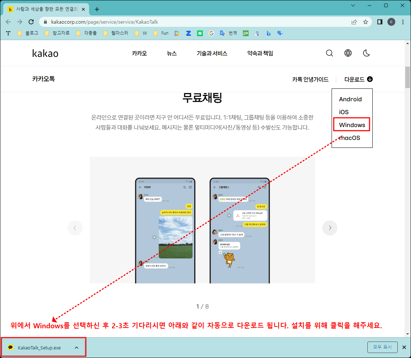Image resolution: width=411 pixels, height=358 pixels.
Task: Open the Kakao site search
Action: [329, 53]
